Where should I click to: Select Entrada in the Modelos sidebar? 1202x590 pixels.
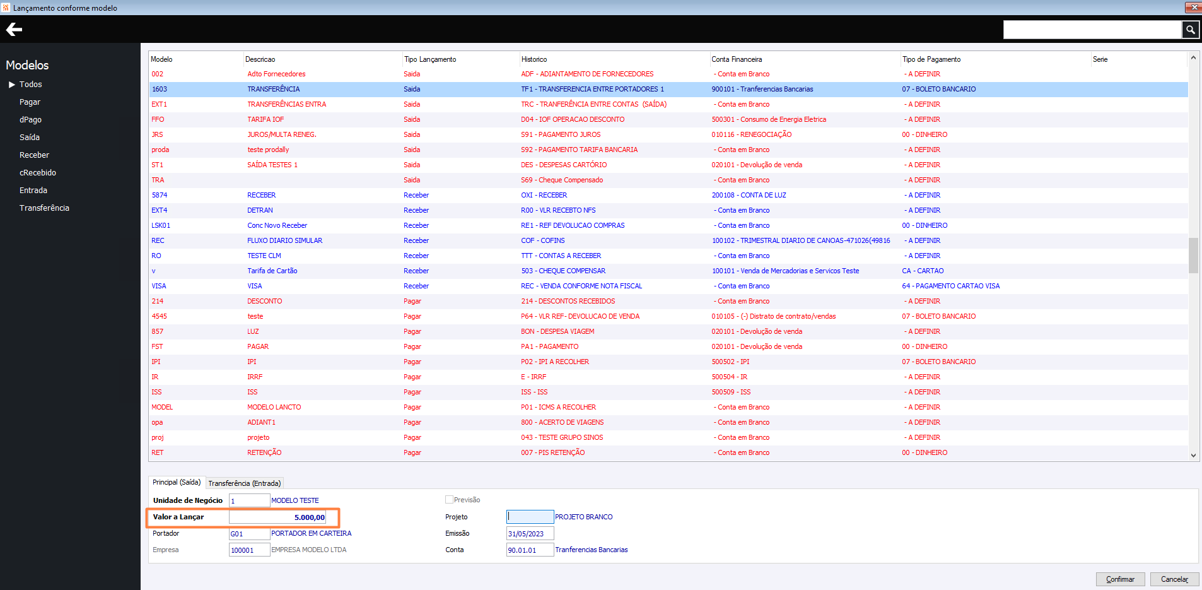point(33,191)
